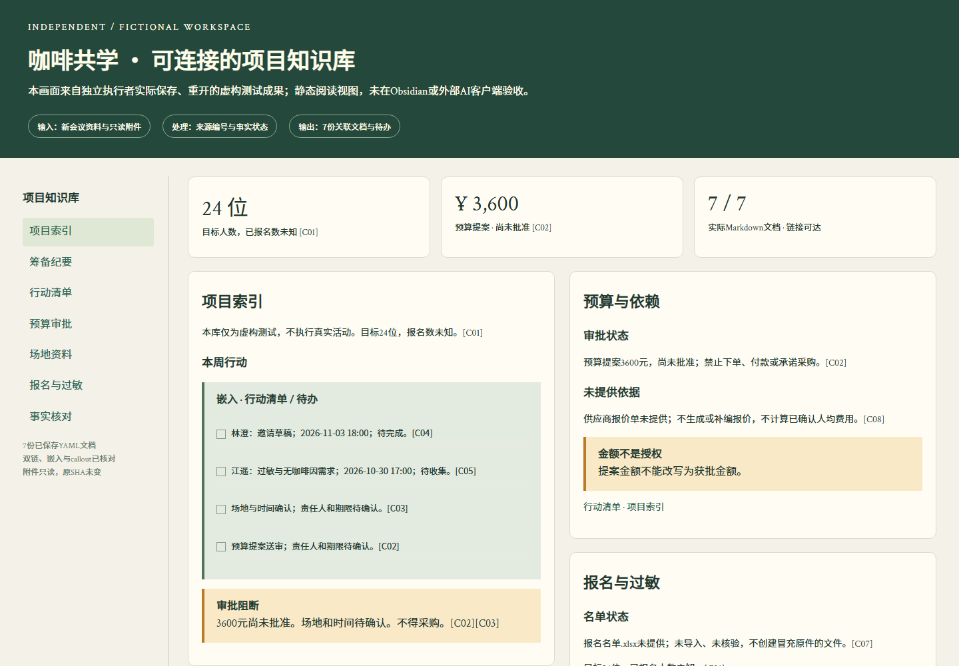Open 场地资料 sidebar entry
This screenshot has height=666, width=959.
pyautogui.click(x=88, y=354)
